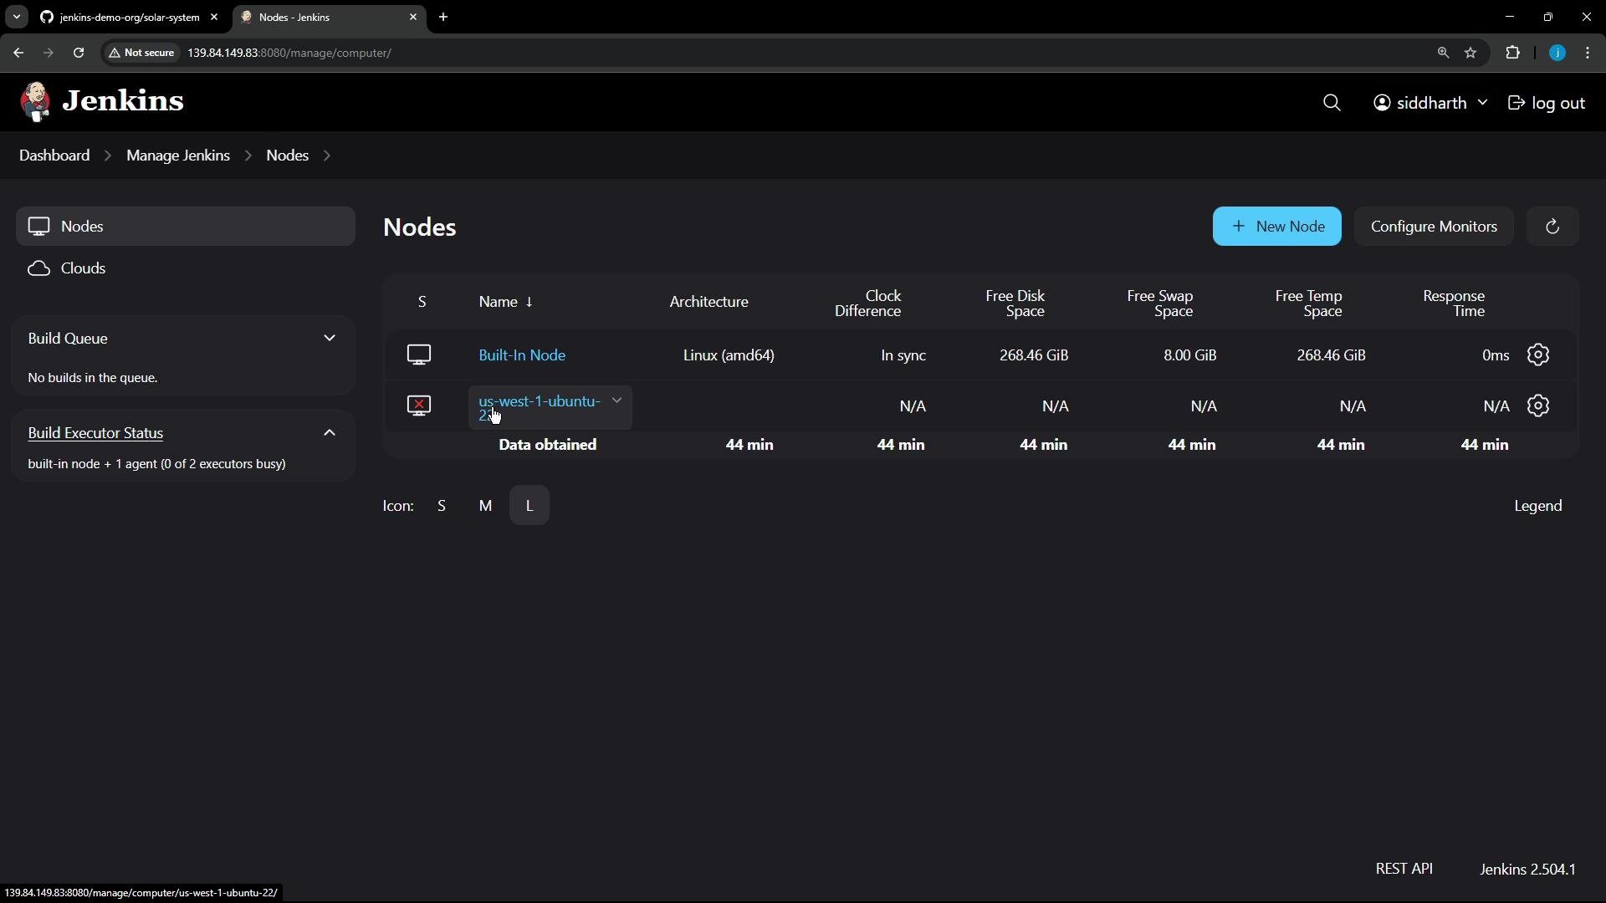1606x903 pixels.
Task: Open the tab search dropdown
Action: point(17,17)
